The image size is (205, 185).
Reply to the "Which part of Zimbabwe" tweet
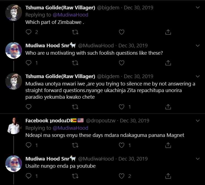tap(29, 32)
